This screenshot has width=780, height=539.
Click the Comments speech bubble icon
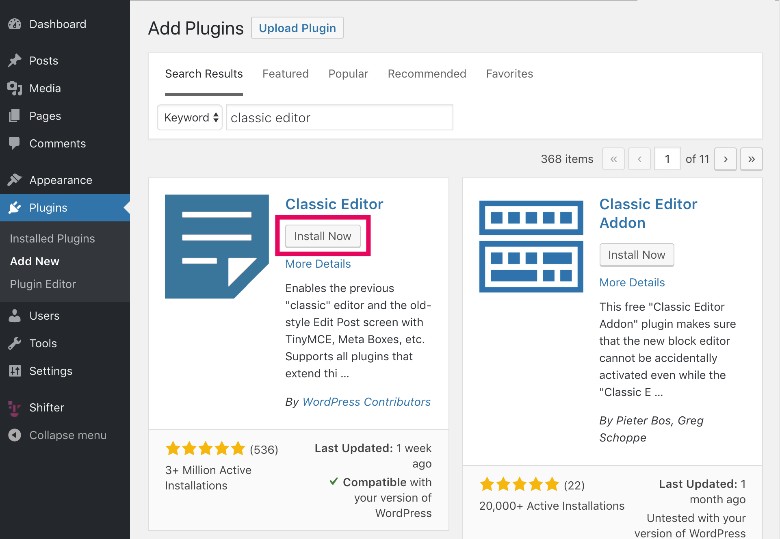click(x=15, y=143)
